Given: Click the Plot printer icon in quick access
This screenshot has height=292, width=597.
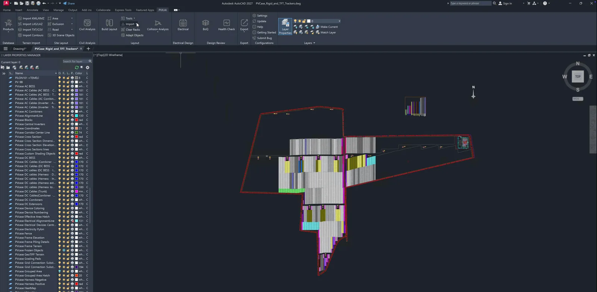Looking at the screenshot, I should coord(38,3).
